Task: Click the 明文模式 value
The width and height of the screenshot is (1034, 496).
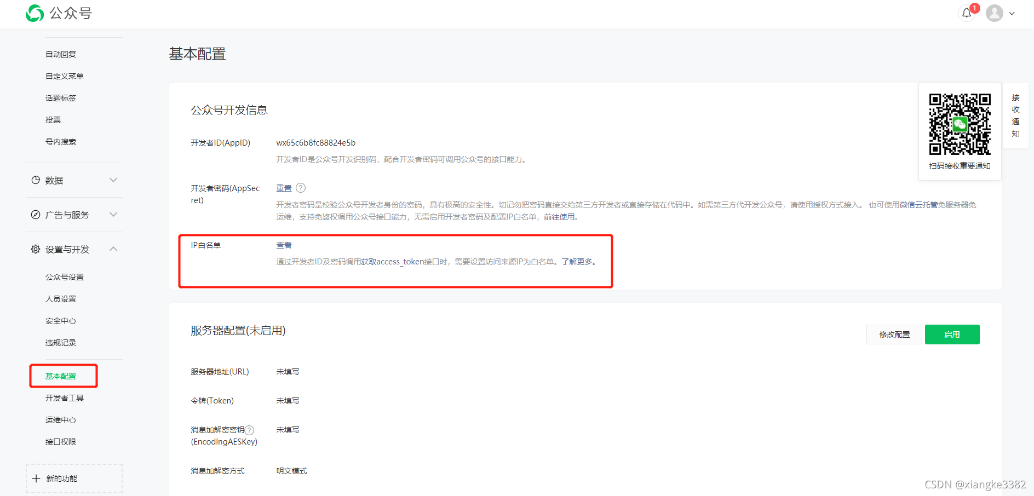Action: pos(291,471)
